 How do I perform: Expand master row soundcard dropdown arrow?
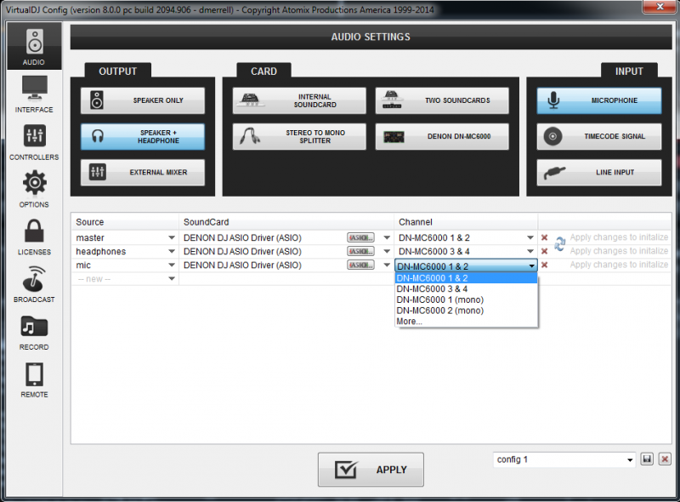387,237
